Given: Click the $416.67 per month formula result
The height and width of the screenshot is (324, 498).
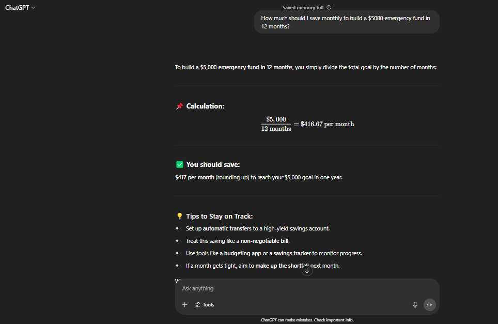Looking at the screenshot, I should 327,124.
